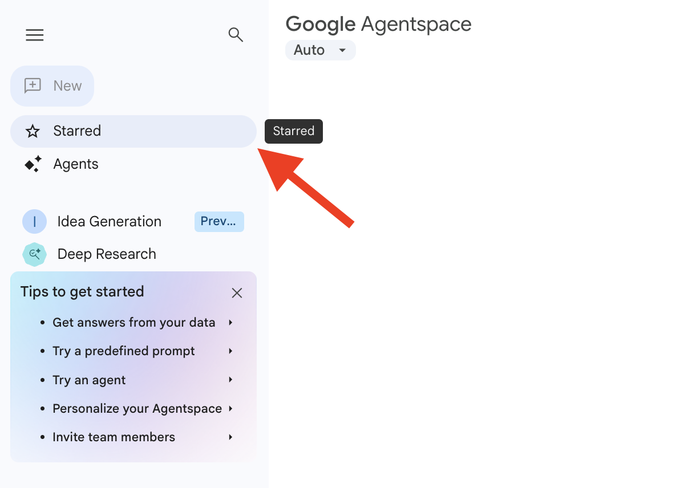Click the Idea Generation avatar icon
This screenshot has height=488, width=688.
(34, 221)
